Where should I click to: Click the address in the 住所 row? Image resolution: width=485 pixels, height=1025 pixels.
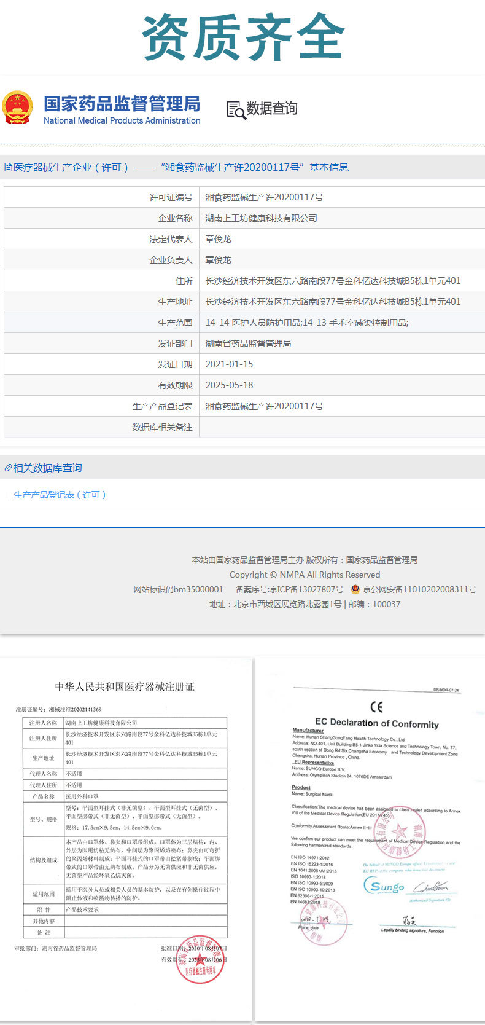click(x=333, y=281)
